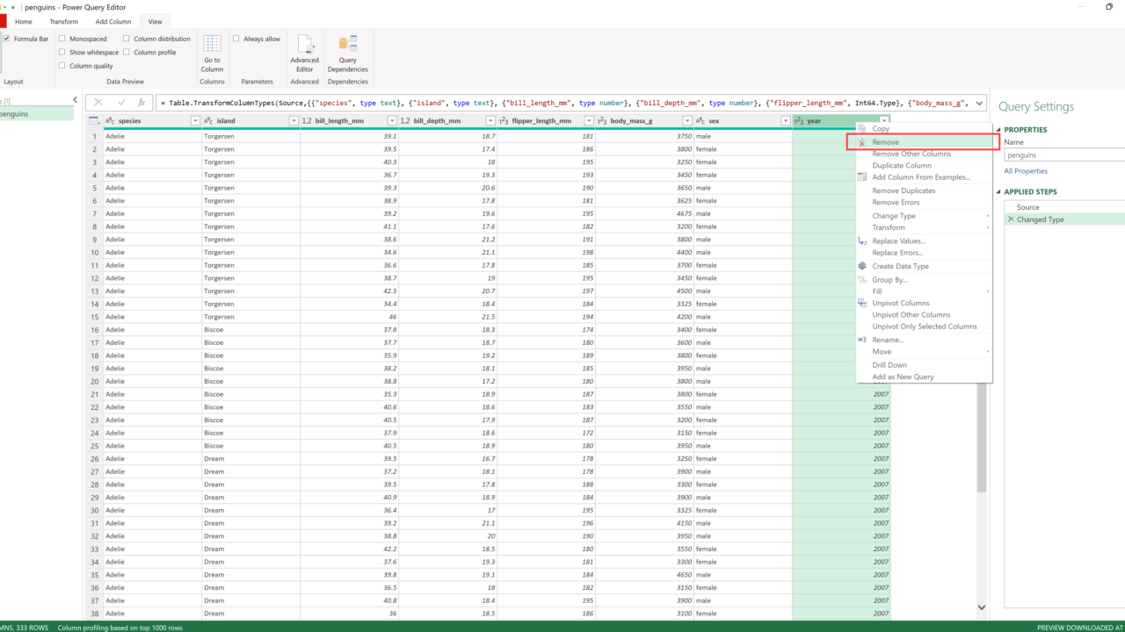Open the Query Dependencies view
The width and height of the screenshot is (1125, 632).
(x=347, y=53)
